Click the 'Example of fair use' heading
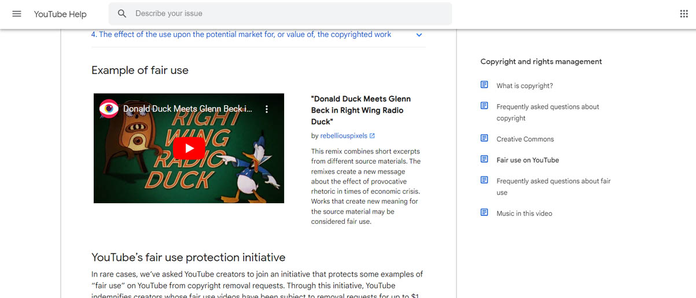This screenshot has width=696, height=298. 140,70
